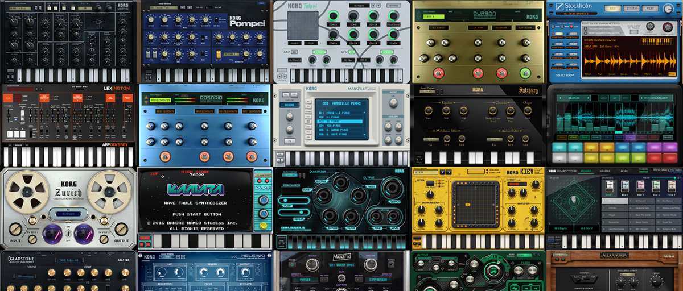Click Durban effect program up arrow
Viewport: 683px width, 291px height.
pyautogui.click(x=418, y=13)
